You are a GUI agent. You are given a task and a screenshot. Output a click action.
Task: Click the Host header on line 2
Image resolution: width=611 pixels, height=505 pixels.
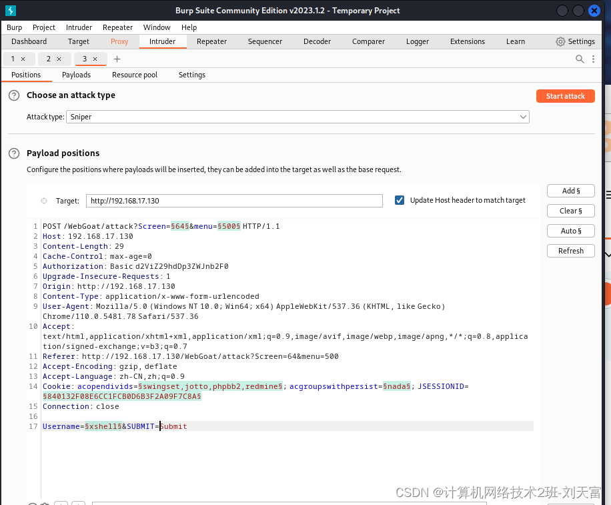click(87, 237)
